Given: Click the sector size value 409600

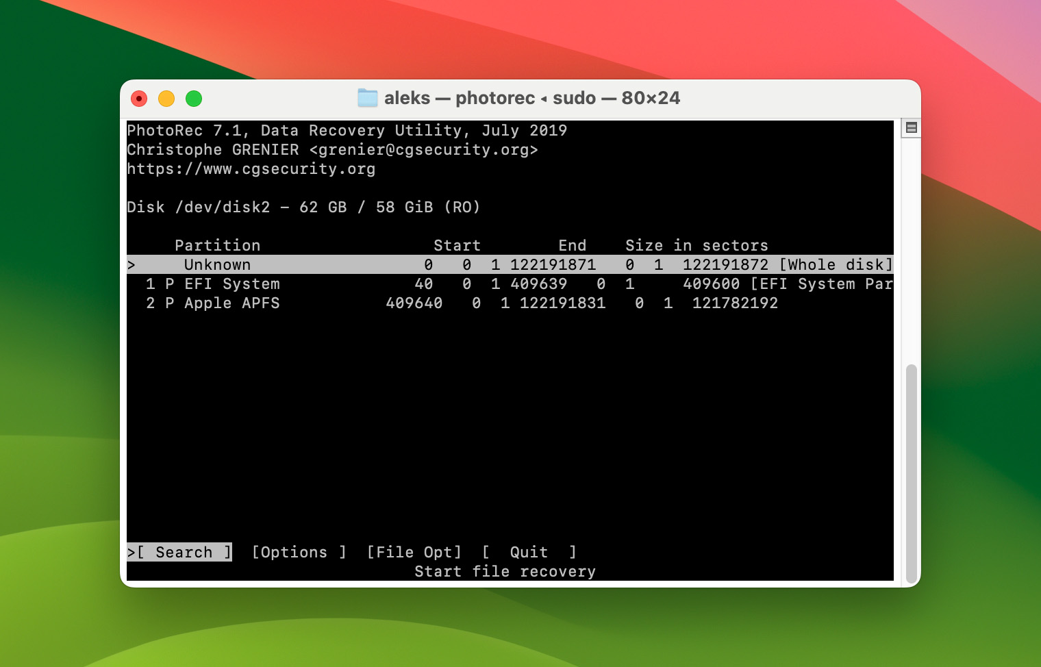Looking at the screenshot, I should pyautogui.click(x=712, y=284).
